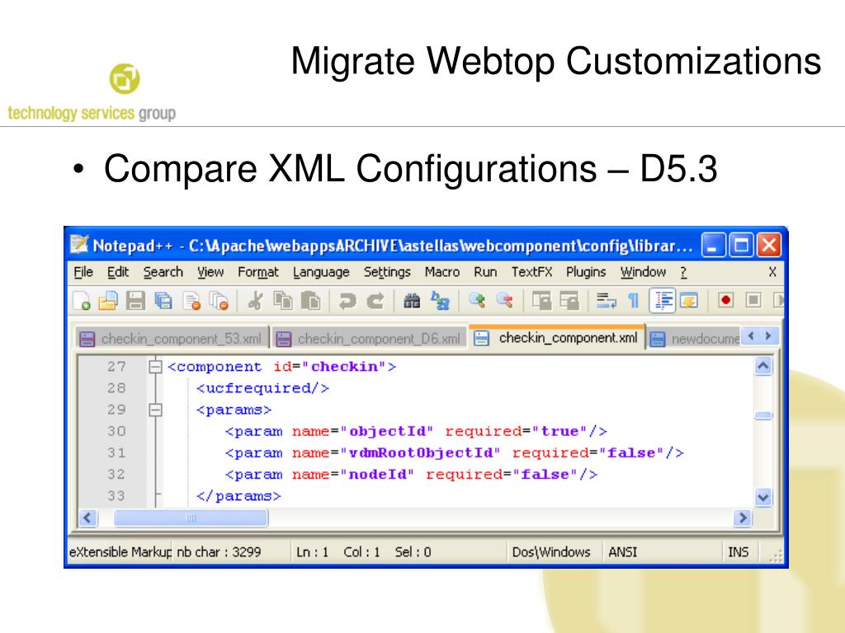Close the document with the menu bar X

[x=772, y=272]
